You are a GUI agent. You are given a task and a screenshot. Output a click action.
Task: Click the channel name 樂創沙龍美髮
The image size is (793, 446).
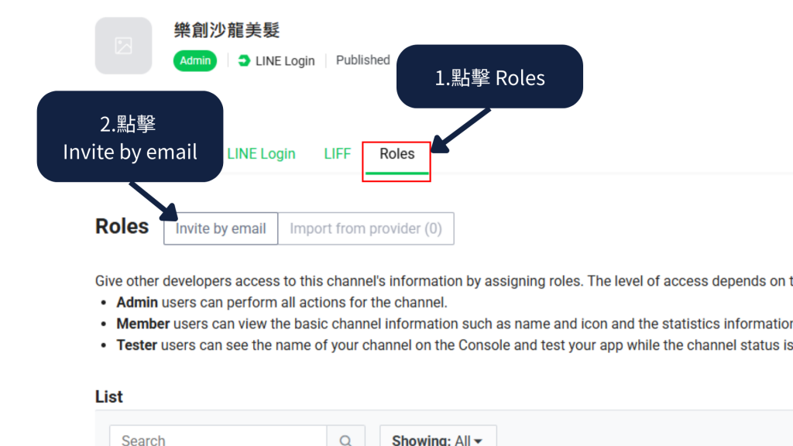coord(227,30)
